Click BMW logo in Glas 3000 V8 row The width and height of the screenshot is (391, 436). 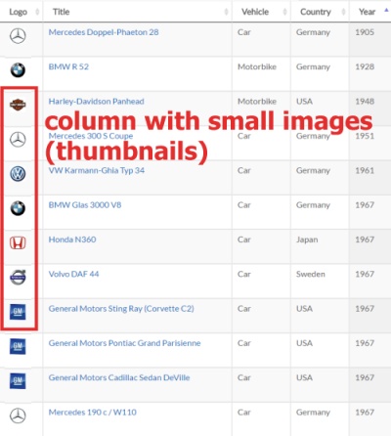tap(18, 208)
